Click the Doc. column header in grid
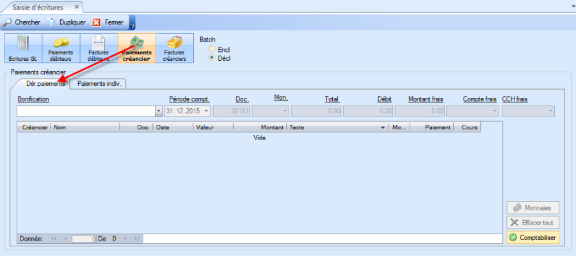 (136, 127)
